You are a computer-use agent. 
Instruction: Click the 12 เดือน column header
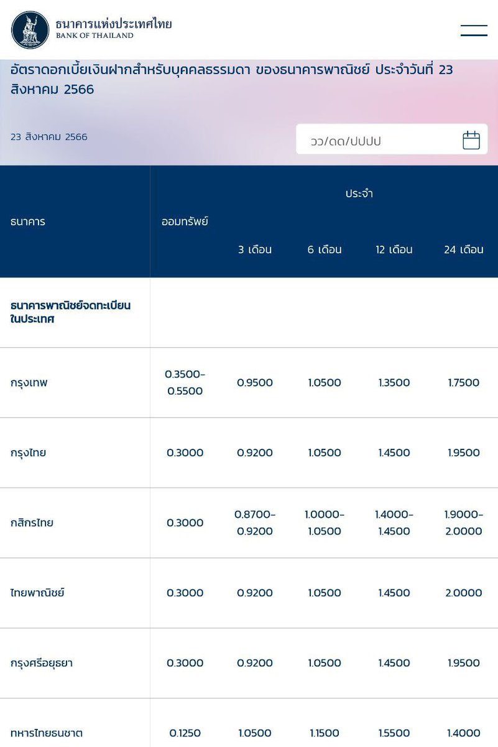point(394,250)
